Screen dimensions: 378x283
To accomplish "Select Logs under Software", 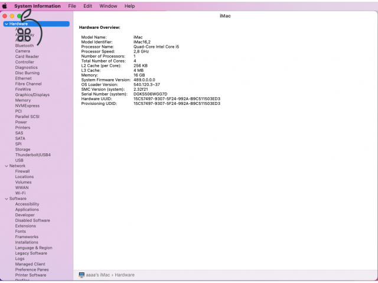I will click(x=19, y=259).
